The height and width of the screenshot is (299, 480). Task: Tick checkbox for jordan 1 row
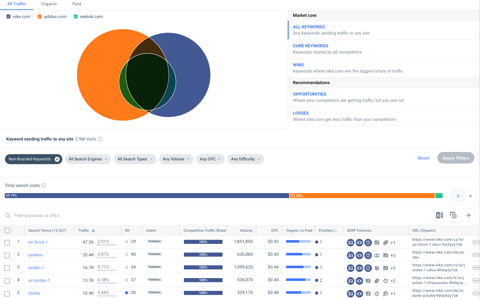7,268
